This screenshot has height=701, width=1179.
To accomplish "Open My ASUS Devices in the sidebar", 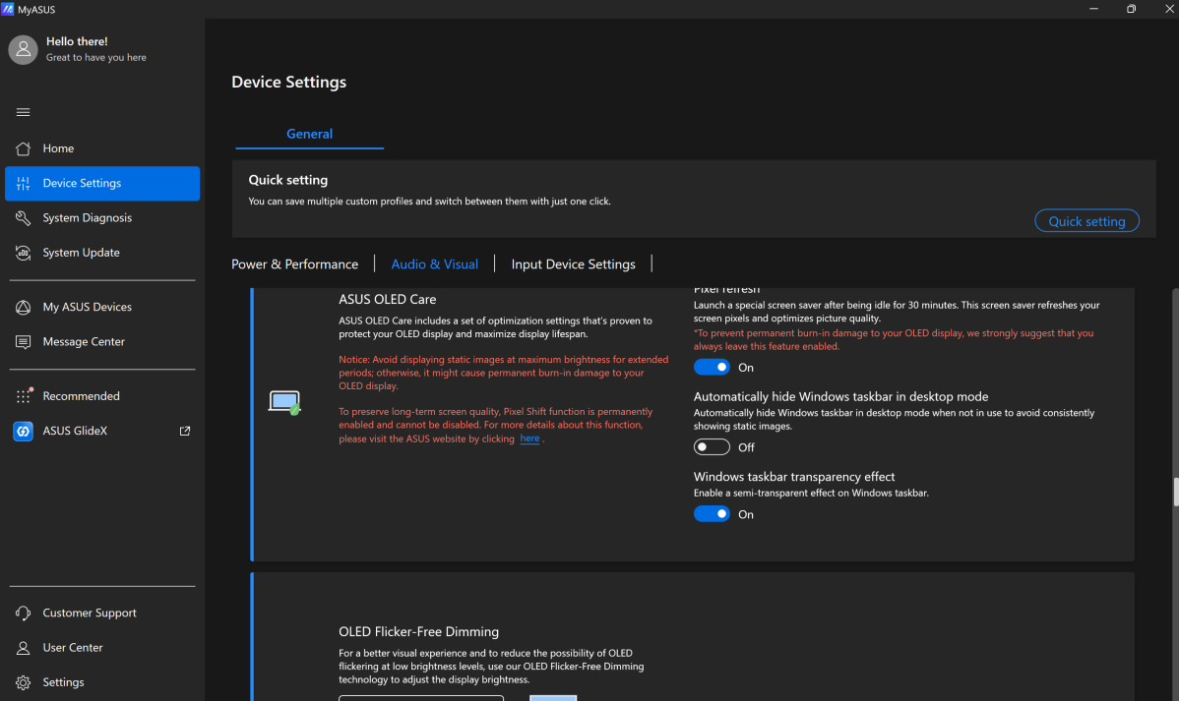I will [x=102, y=308].
